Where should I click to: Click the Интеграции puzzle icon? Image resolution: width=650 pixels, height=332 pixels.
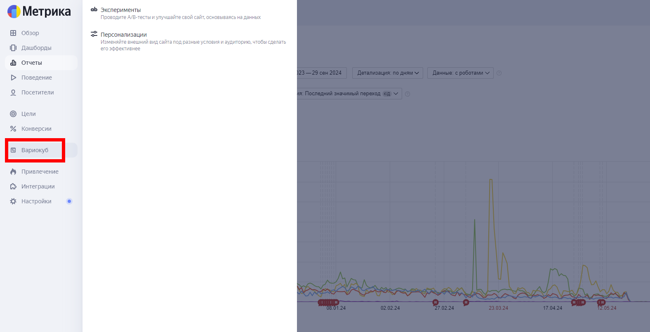click(x=13, y=186)
